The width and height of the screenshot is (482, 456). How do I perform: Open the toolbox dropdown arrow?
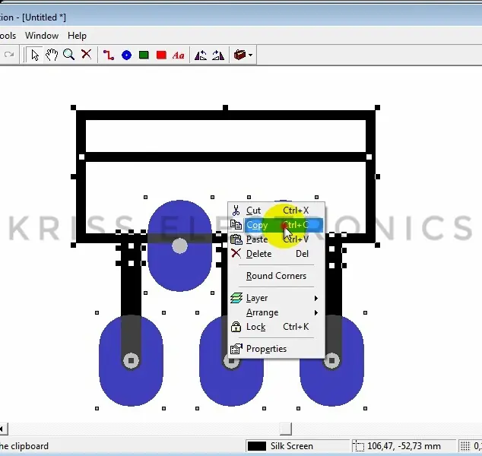click(251, 55)
